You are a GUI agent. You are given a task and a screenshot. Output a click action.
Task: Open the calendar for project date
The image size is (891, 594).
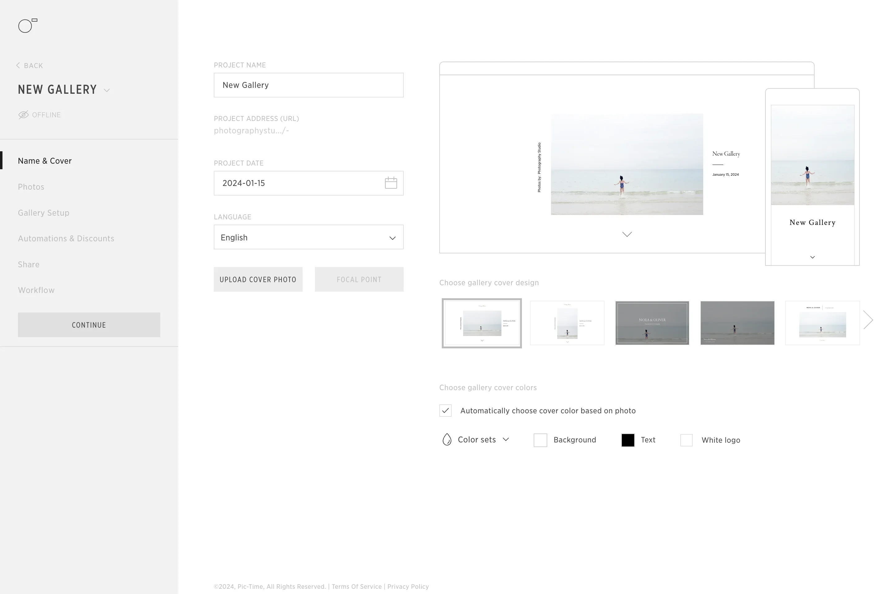(x=391, y=183)
